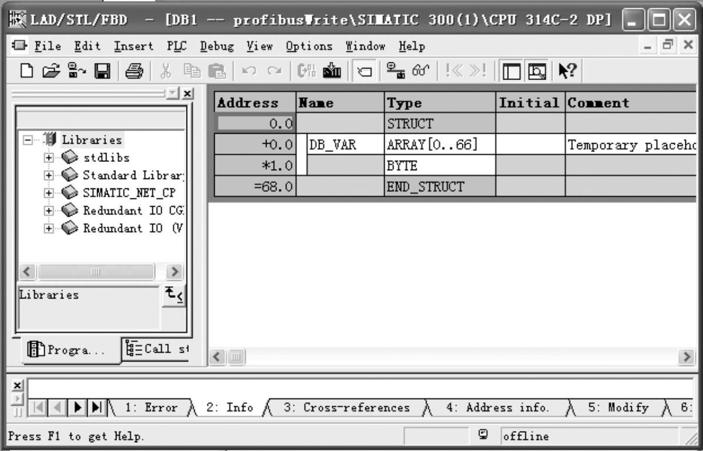This screenshot has width=703, height=451.
Task: Click the Compile toolbar icon
Action: click(x=306, y=71)
